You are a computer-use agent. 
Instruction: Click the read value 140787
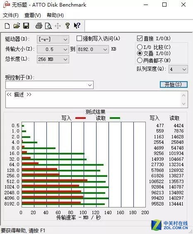coord(176,187)
